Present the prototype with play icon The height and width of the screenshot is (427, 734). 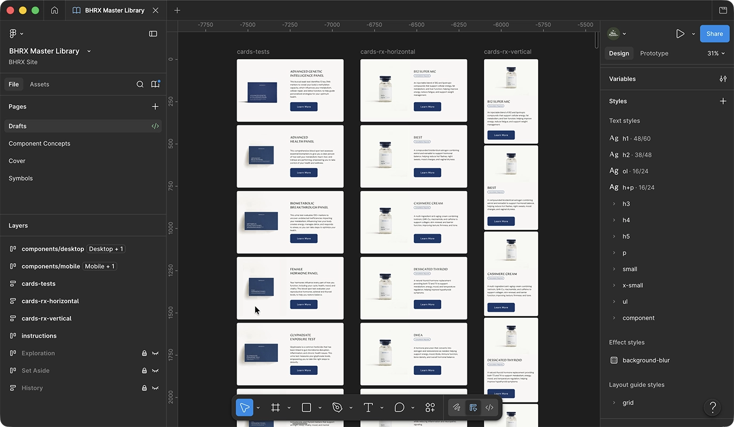click(680, 34)
